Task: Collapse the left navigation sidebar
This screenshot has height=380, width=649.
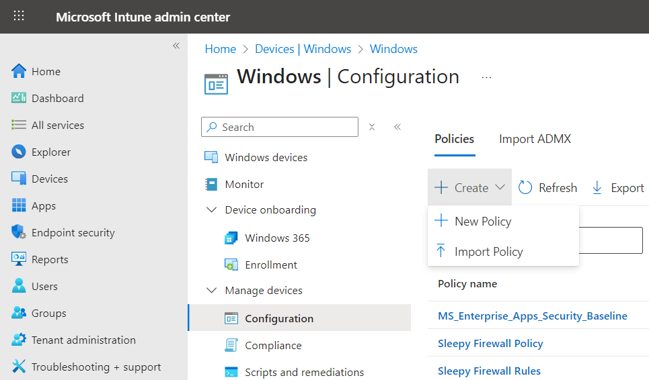Action: [x=176, y=46]
